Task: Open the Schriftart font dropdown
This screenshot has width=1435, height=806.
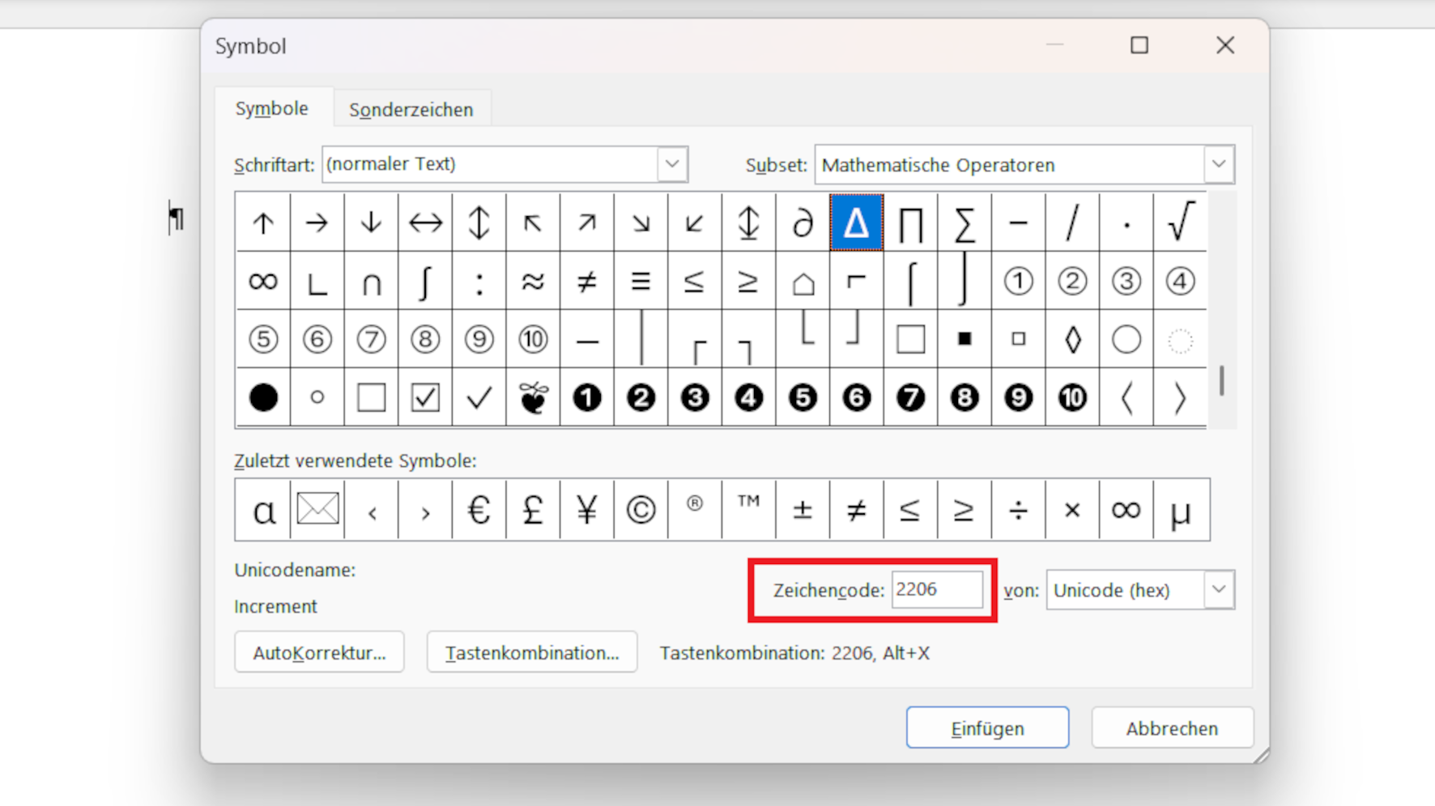Action: [671, 164]
